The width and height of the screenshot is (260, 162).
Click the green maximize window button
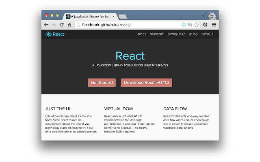point(57,15)
